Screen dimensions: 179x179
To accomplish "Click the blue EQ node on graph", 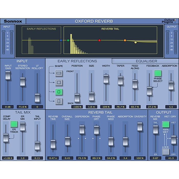I will coord(61,40).
